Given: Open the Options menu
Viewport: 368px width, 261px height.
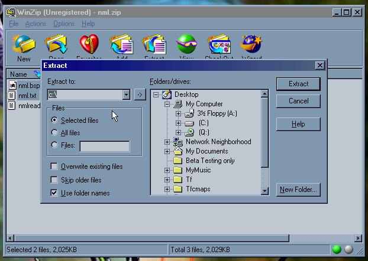Looking at the screenshot, I should click(64, 24).
